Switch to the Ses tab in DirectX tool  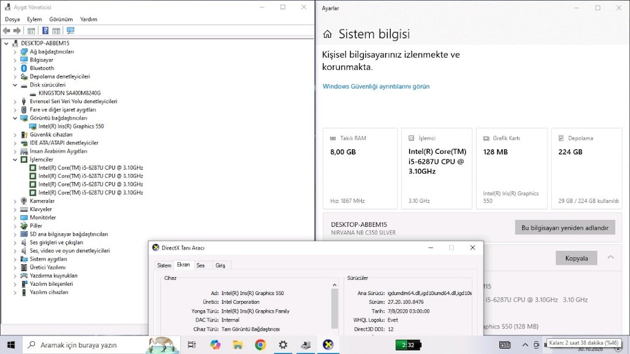[201, 265]
